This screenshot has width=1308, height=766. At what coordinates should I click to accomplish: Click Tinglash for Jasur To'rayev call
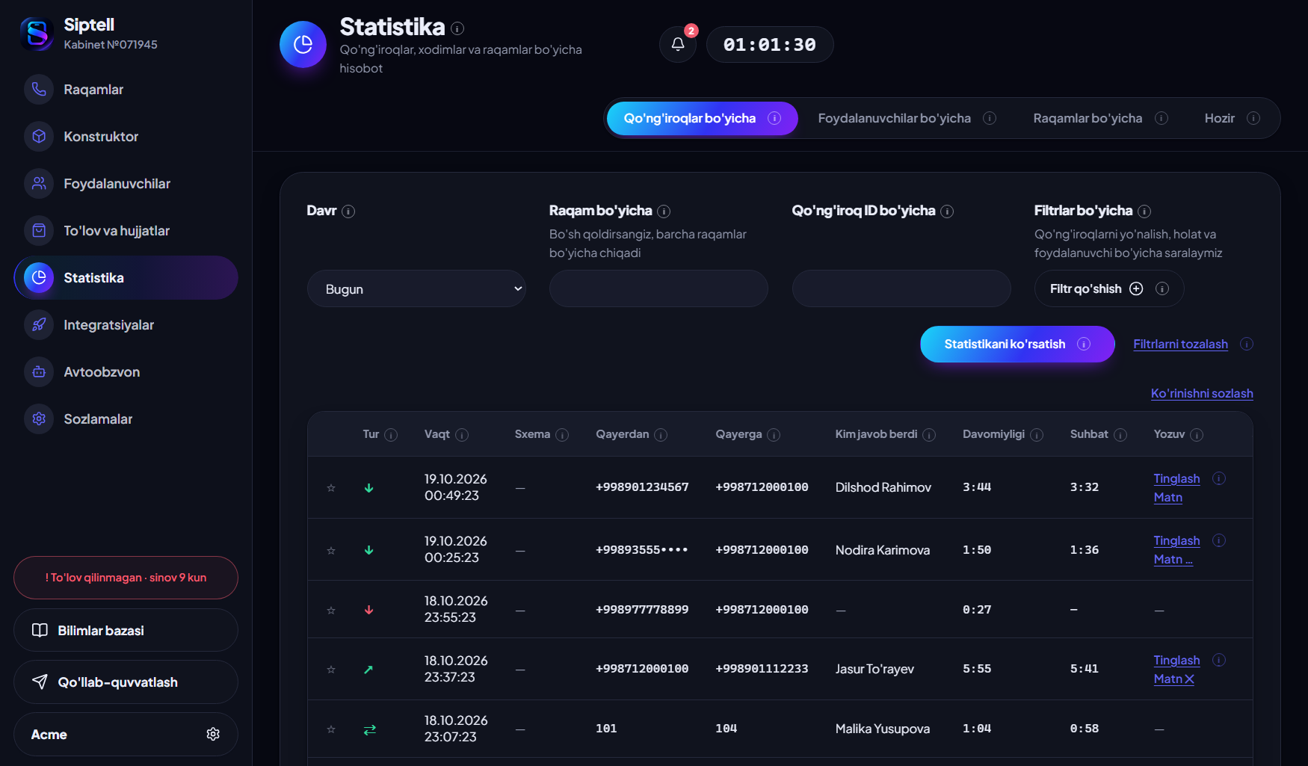pyautogui.click(x=1176, y=660)
